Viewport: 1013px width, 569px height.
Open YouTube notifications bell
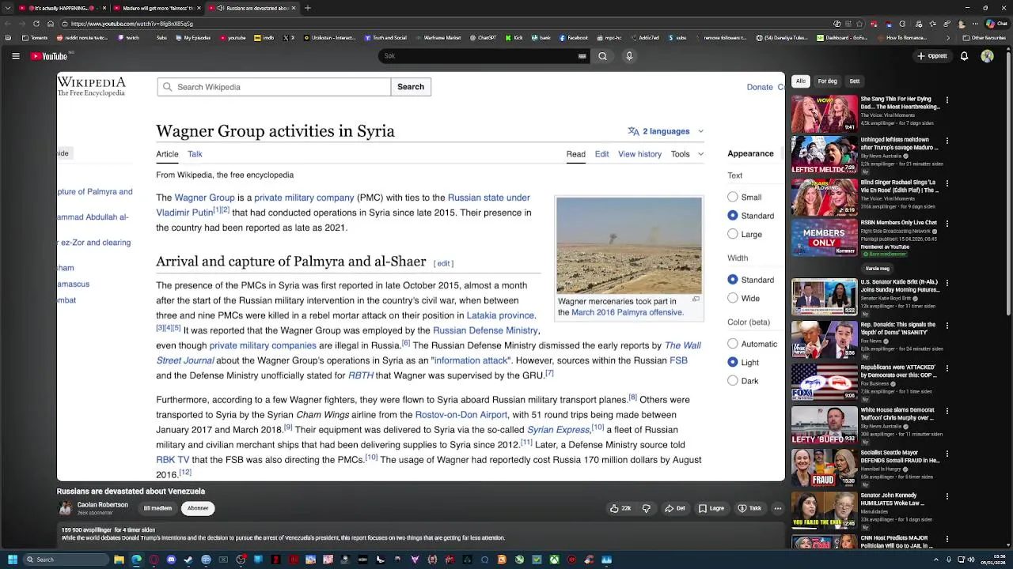[964, 56]
